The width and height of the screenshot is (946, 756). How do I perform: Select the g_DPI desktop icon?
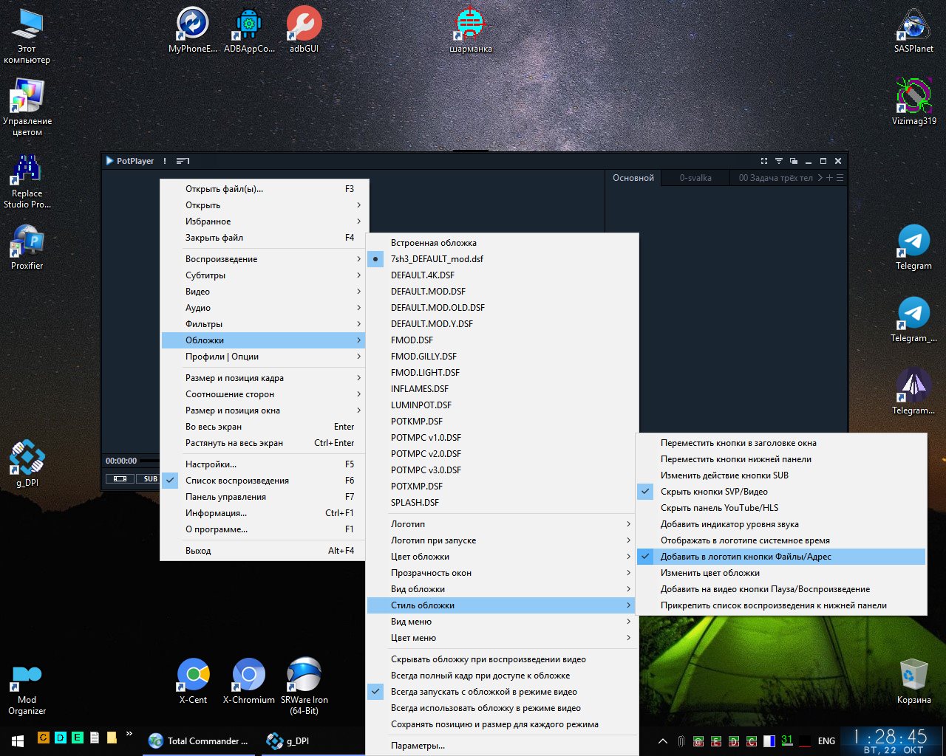(x=27, y=464)
